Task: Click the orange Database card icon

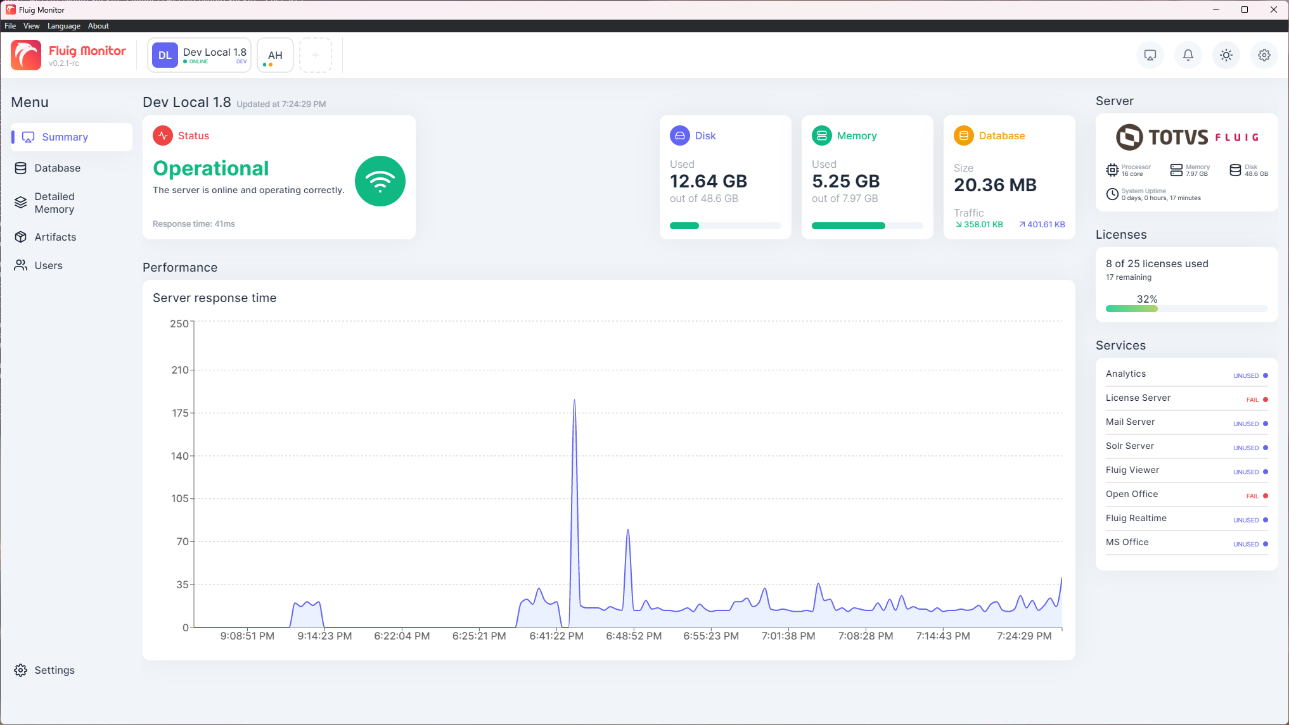Action: click(964, 136)
